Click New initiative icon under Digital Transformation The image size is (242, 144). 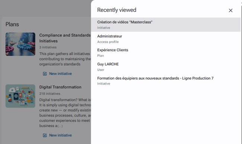(x=45, y=135)
